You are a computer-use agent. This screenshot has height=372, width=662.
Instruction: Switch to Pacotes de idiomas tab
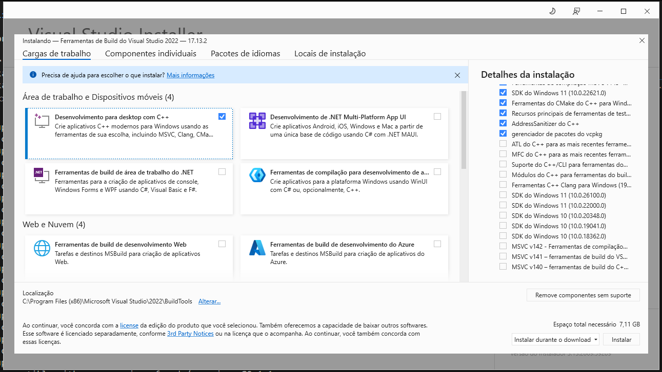pos(246,53)
